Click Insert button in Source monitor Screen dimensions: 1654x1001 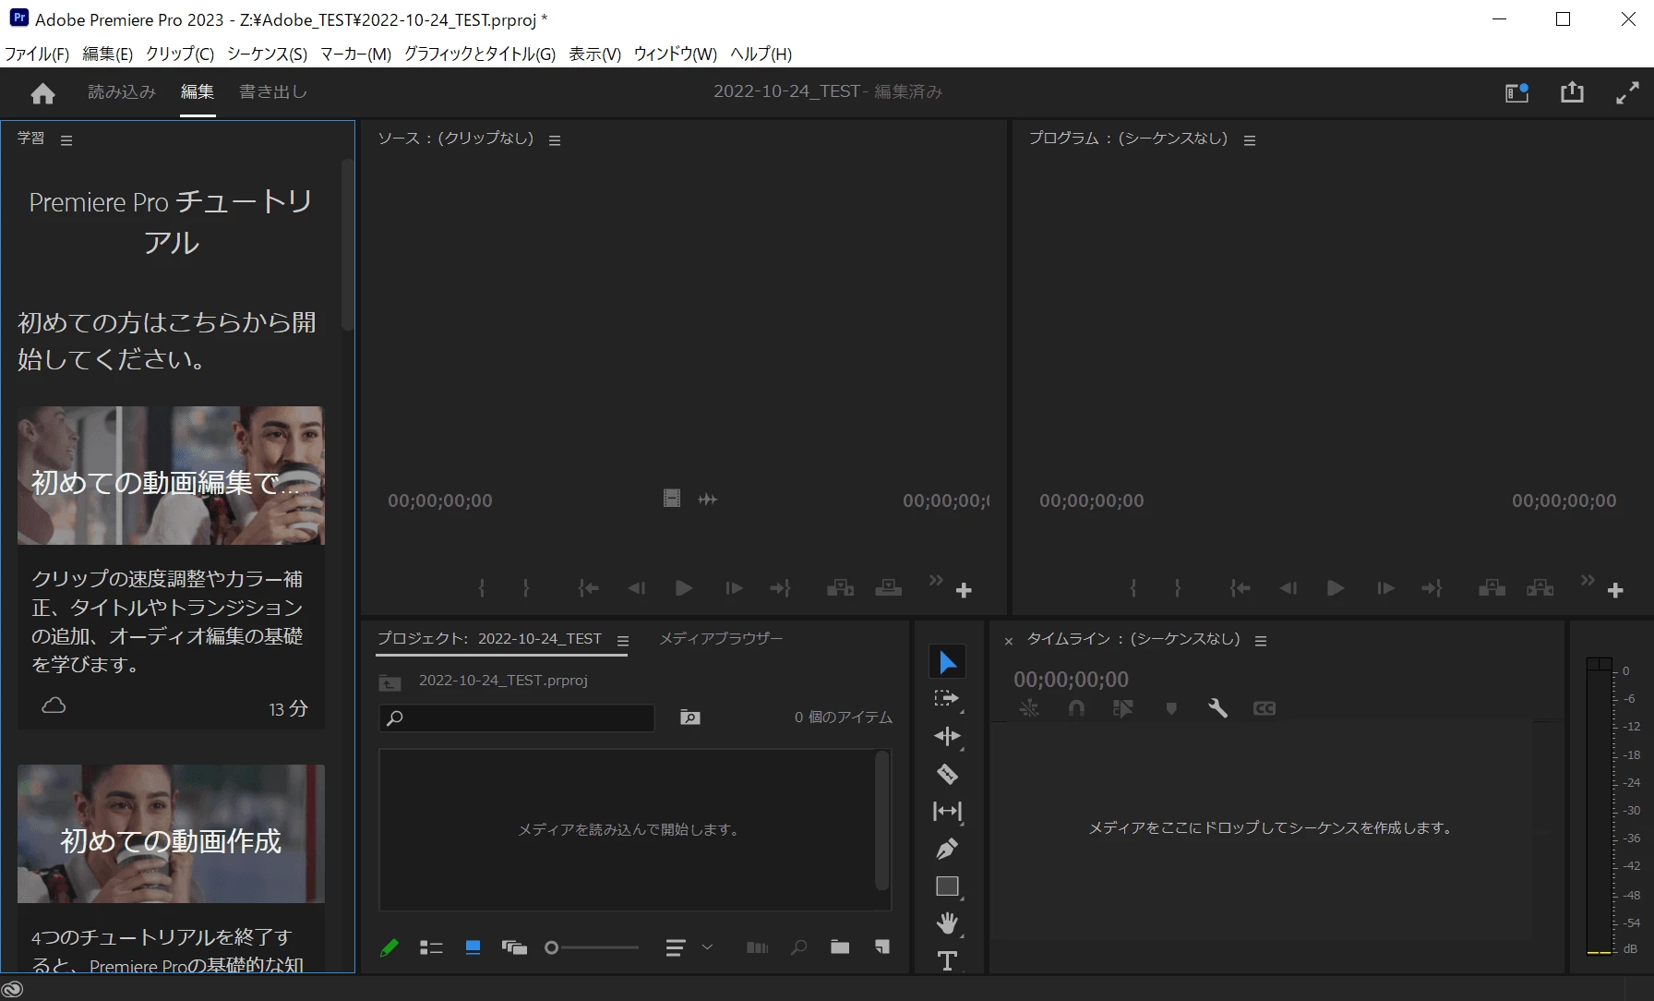click(x=840, y=588)
